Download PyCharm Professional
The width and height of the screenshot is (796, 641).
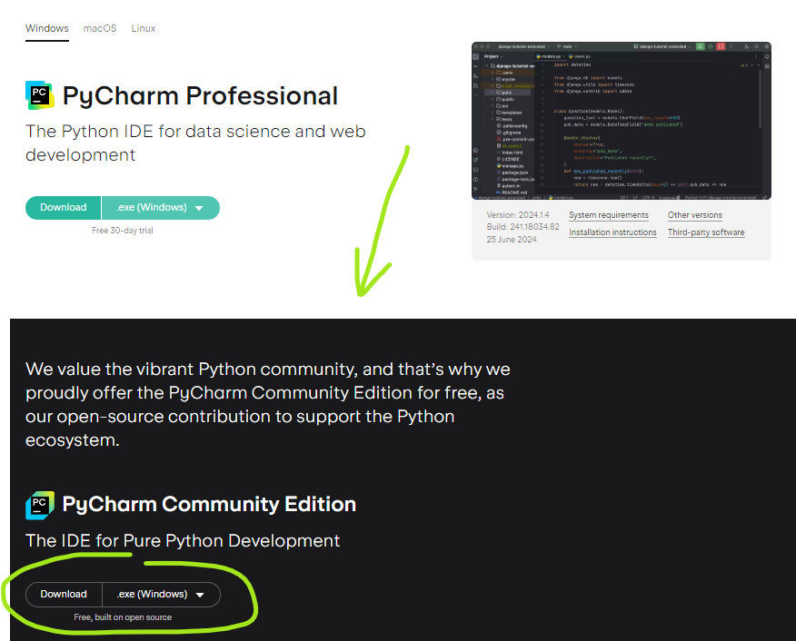pos(64,208)
